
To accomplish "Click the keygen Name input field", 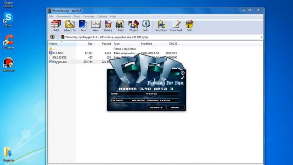I will (x=151, y=93).
